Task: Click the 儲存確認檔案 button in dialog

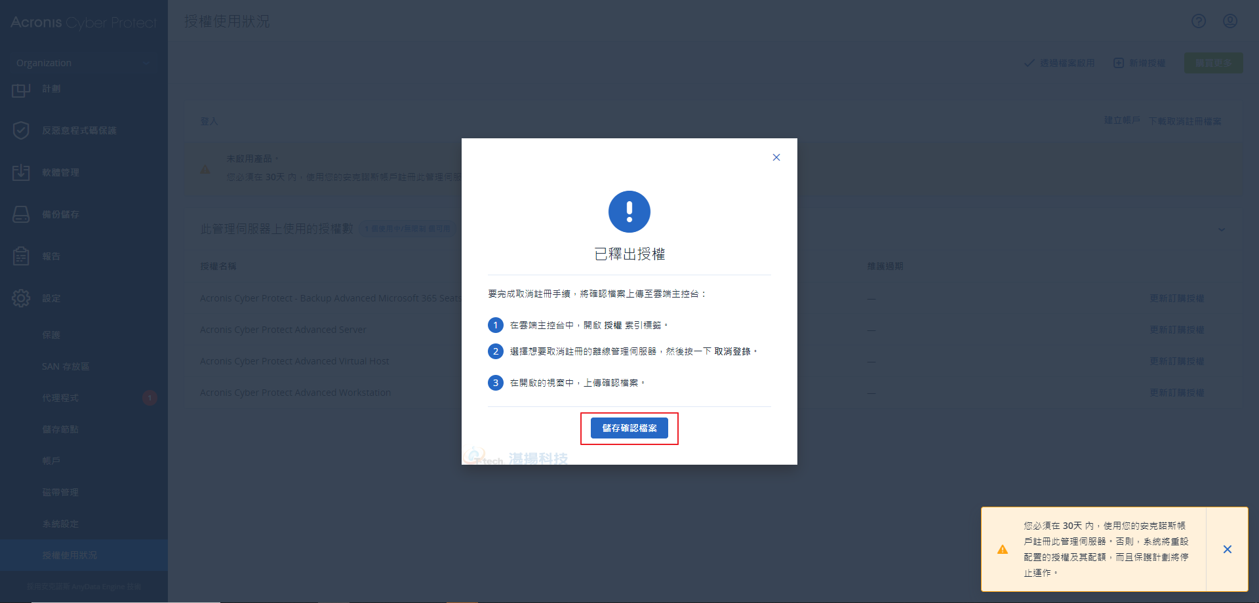Action: [629, 428]
